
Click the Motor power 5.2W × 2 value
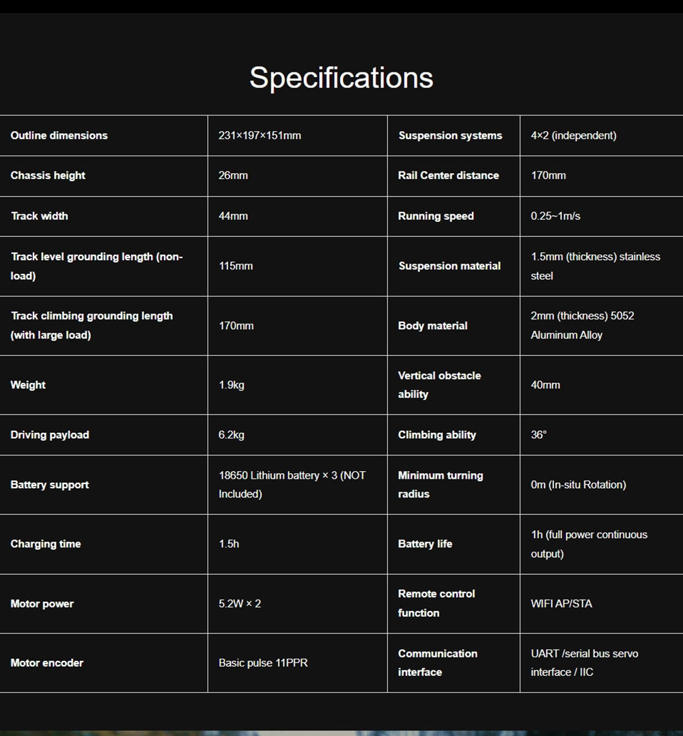pos(240,604)
